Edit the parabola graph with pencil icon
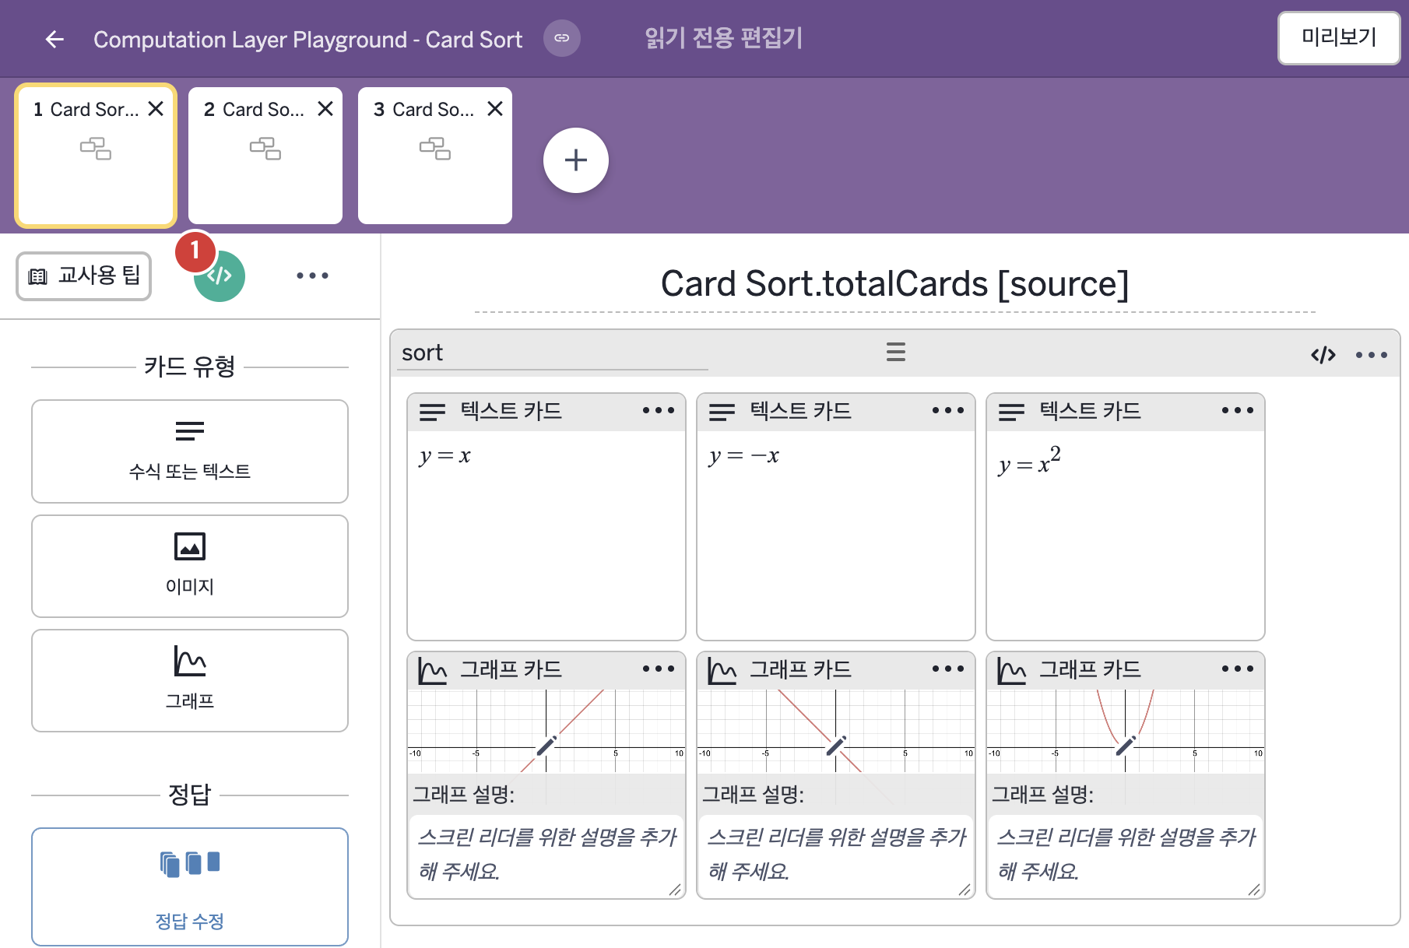This screenshot has height=948, width=1409. [x=1125, y=746]
